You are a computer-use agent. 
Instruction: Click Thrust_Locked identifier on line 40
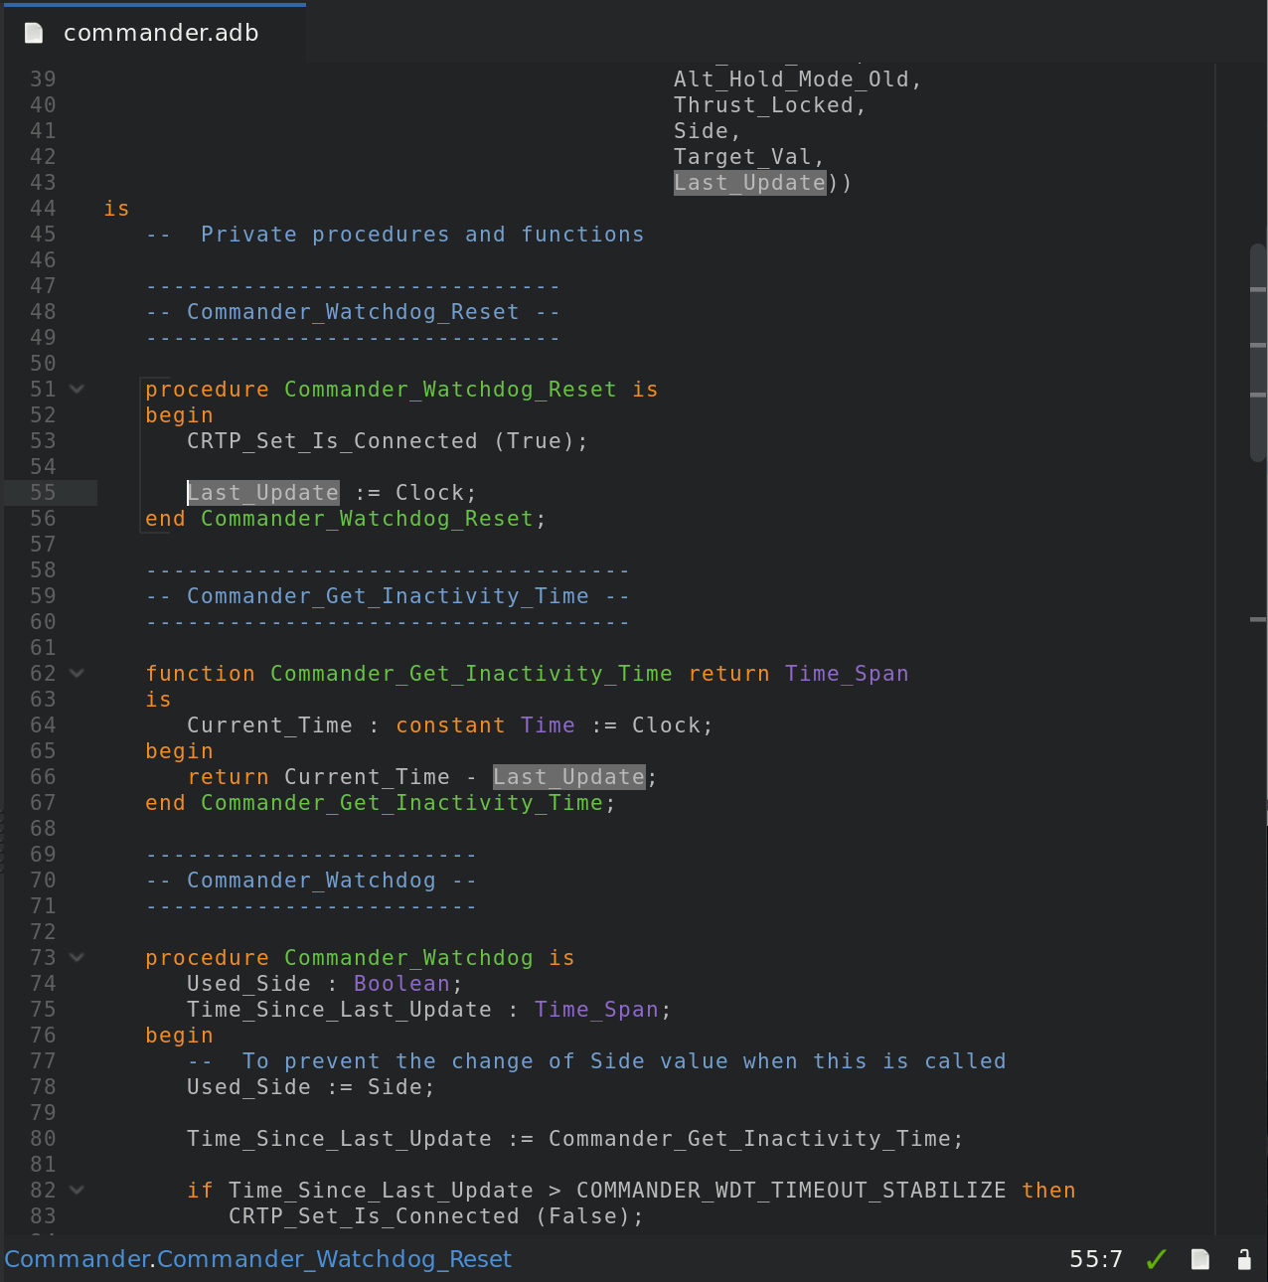point(764,105)
